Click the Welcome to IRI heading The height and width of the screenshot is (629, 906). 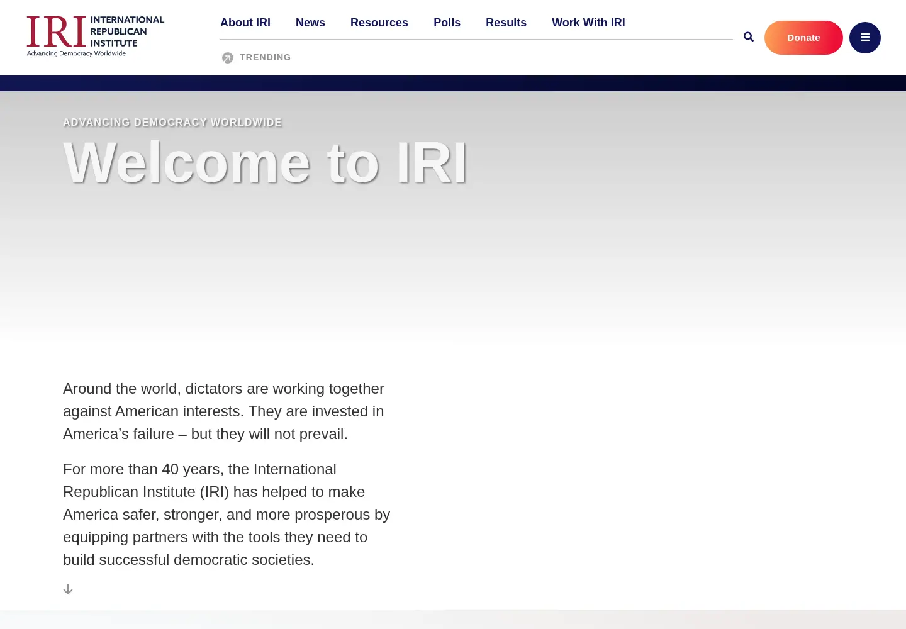(x=265, y=162)
